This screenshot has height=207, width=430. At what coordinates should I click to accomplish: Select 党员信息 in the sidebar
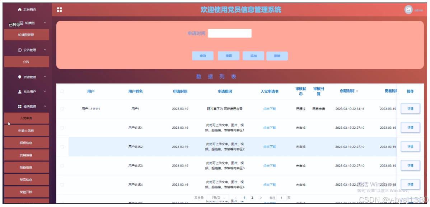tap(26, 180)
